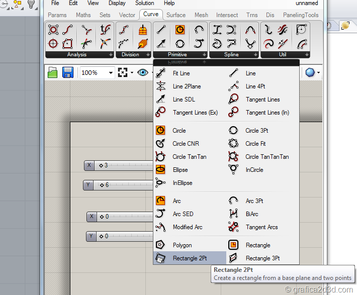Screen dimensions: 357x295
Task: Open the Solution menu
Action: click(x=144, y=3)
